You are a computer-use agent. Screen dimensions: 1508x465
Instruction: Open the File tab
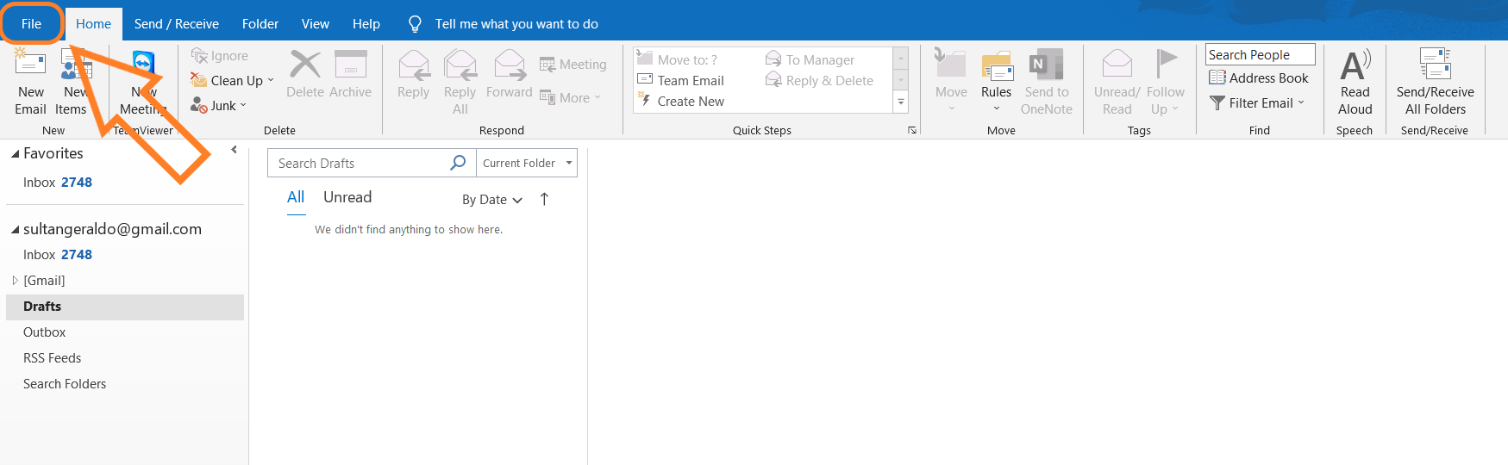(31, 24)
